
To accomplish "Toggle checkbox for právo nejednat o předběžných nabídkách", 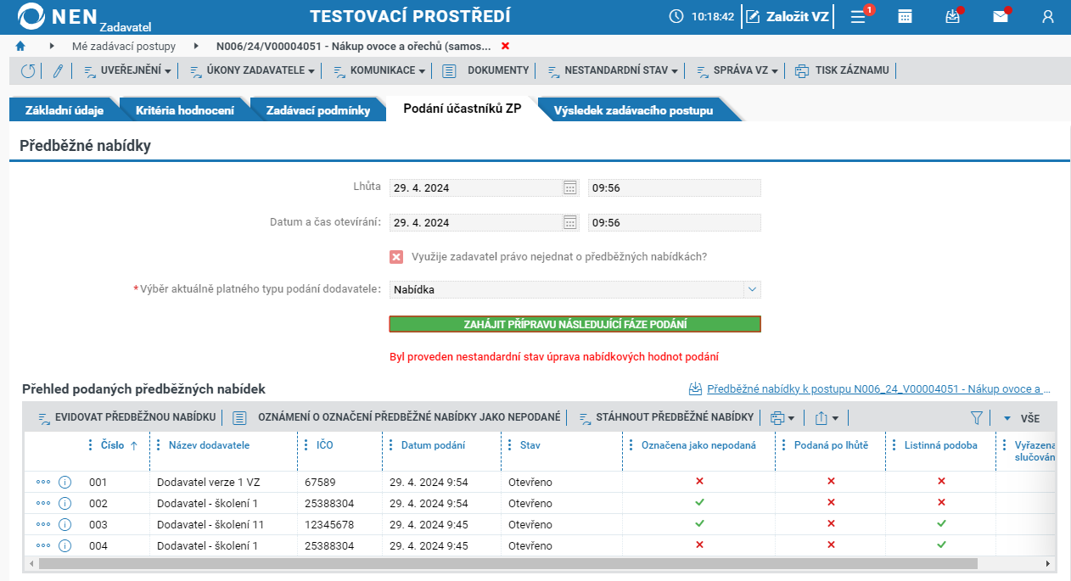I will coord(396,257).
